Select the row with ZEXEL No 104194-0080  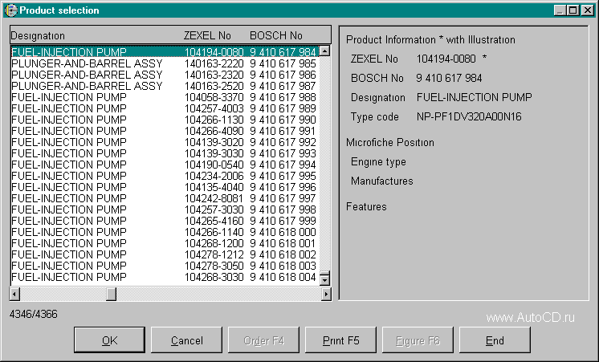coord(165,52)
